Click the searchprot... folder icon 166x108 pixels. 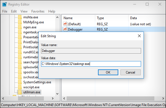point(20,62)
